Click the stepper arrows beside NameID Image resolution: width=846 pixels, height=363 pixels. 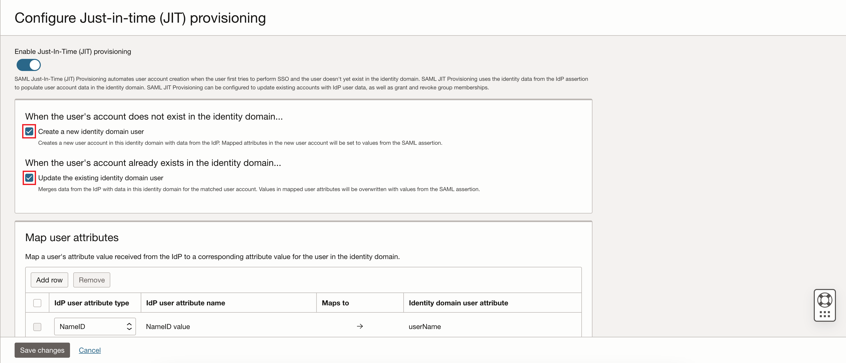[129, 326]
